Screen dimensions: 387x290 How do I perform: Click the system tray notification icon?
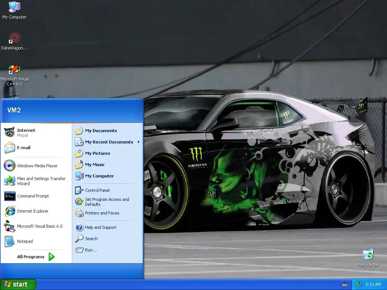pos(359,284)
